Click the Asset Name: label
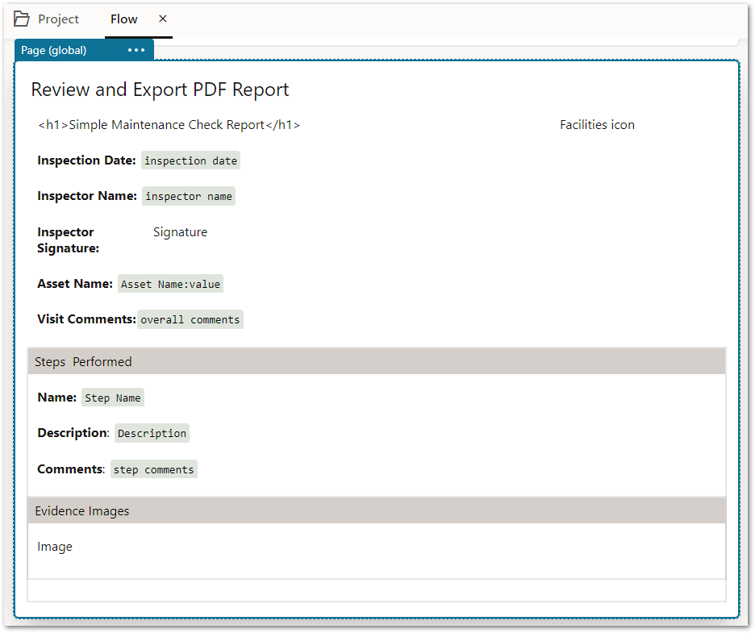The image size is (755, 633). click(75, 284)
